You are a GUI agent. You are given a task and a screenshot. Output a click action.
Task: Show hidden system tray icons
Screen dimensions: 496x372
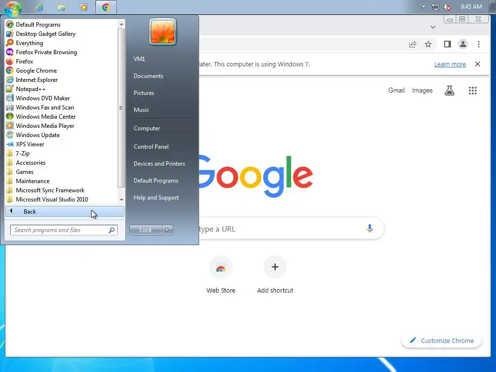click(423, 7)
